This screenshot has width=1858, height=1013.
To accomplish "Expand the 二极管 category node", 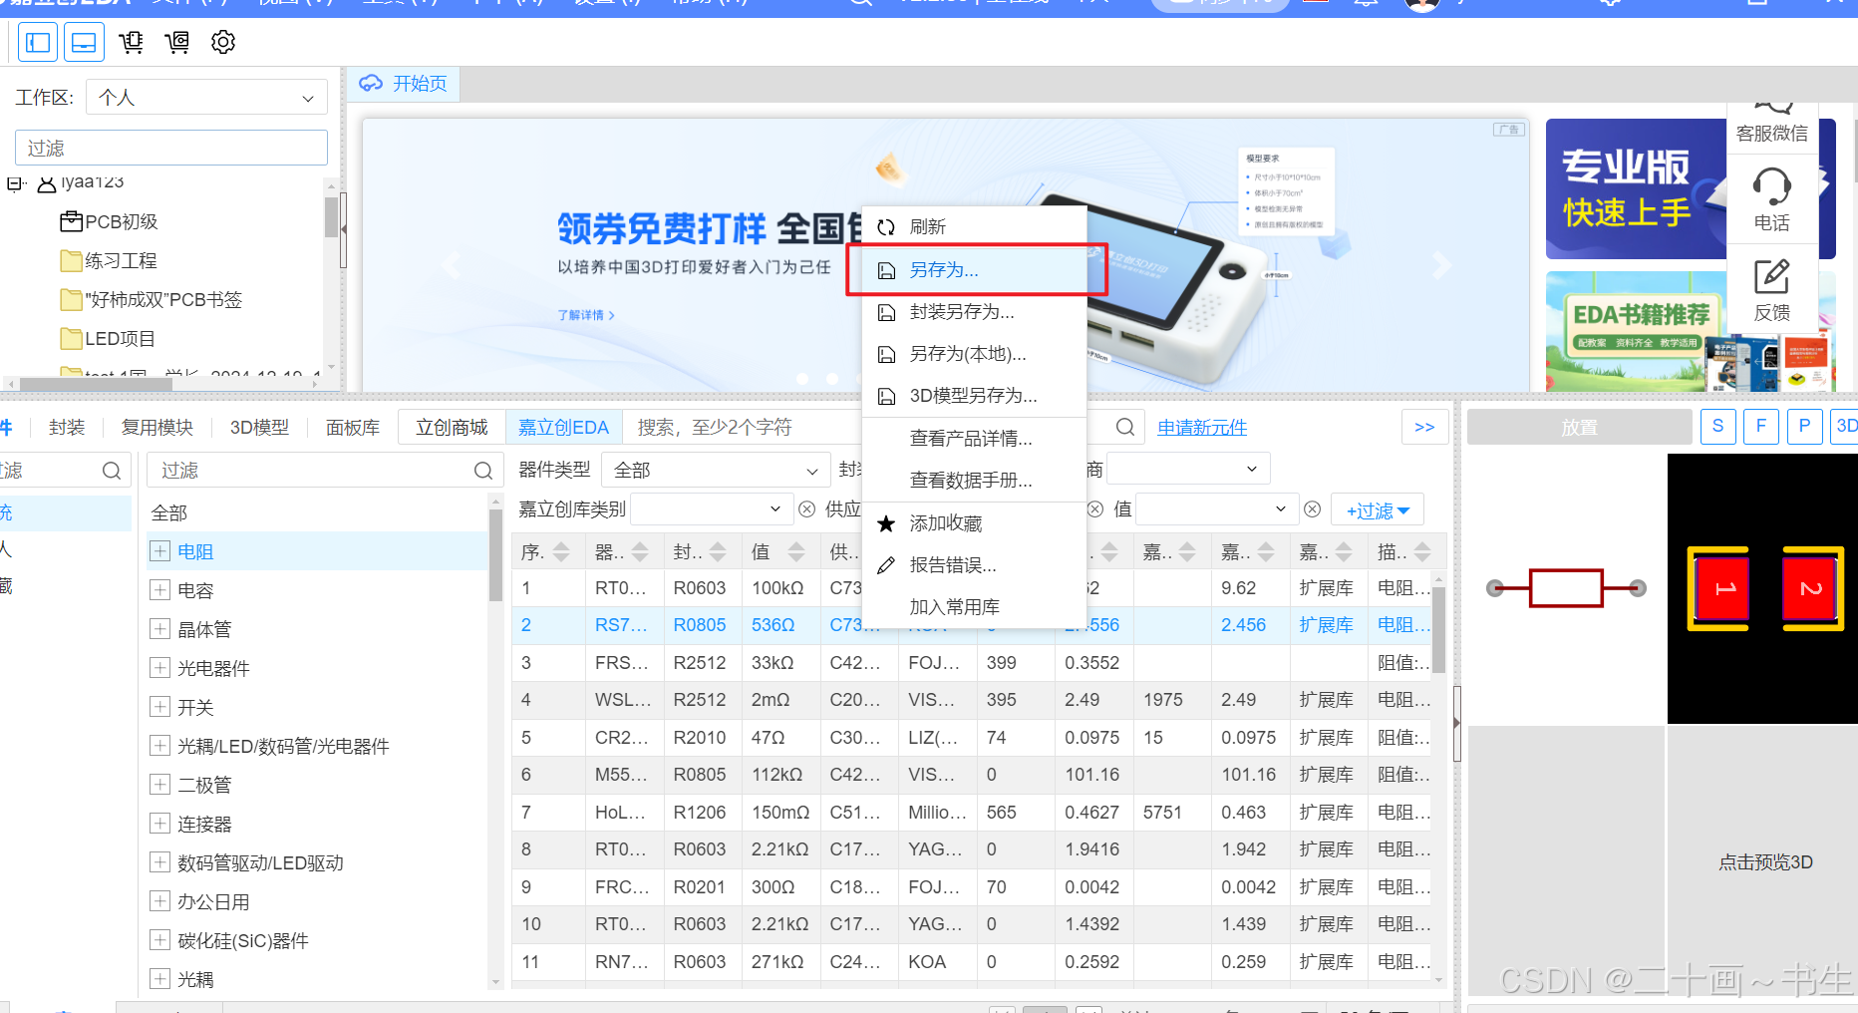I will (x=159, y=785).
